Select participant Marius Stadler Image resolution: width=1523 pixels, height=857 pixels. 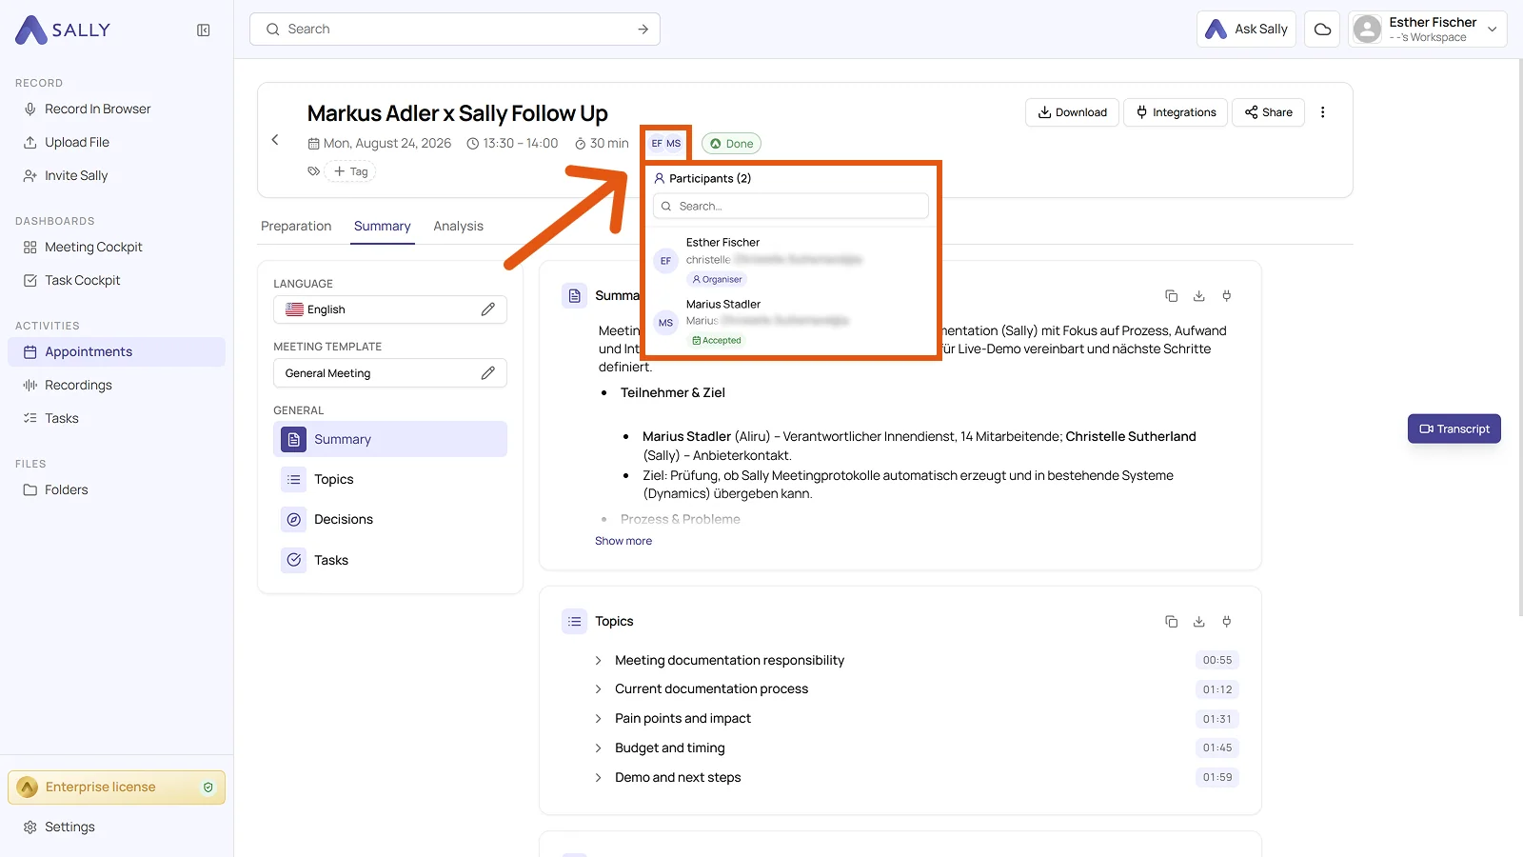coord(791,323)
